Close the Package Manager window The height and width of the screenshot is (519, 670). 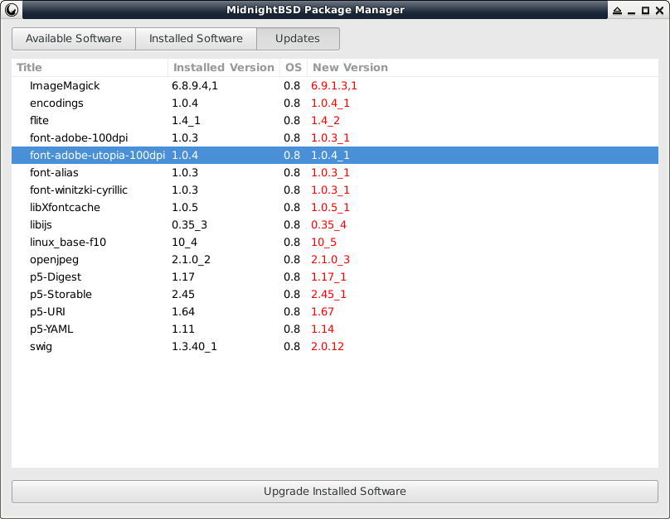pyautogui.click(x=659, y=10)
